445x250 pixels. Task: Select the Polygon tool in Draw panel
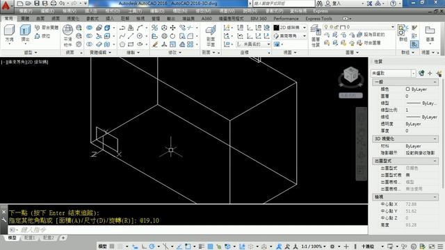point(122,44)
